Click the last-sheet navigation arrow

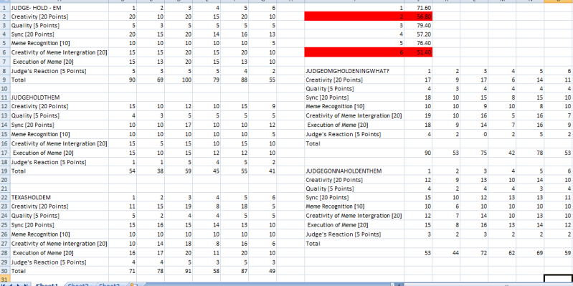pos(27,285)
